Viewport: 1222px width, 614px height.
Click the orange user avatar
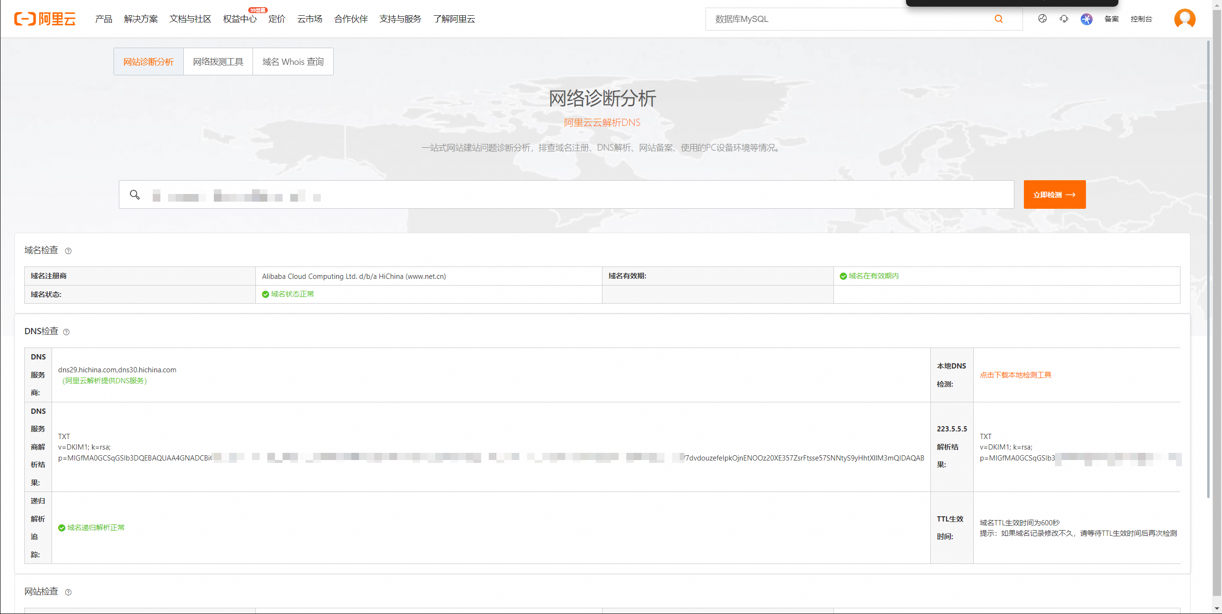[1185, 19]
